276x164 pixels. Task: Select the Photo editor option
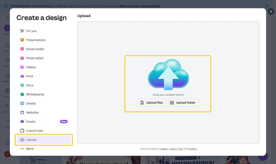[x=34, y=58]
